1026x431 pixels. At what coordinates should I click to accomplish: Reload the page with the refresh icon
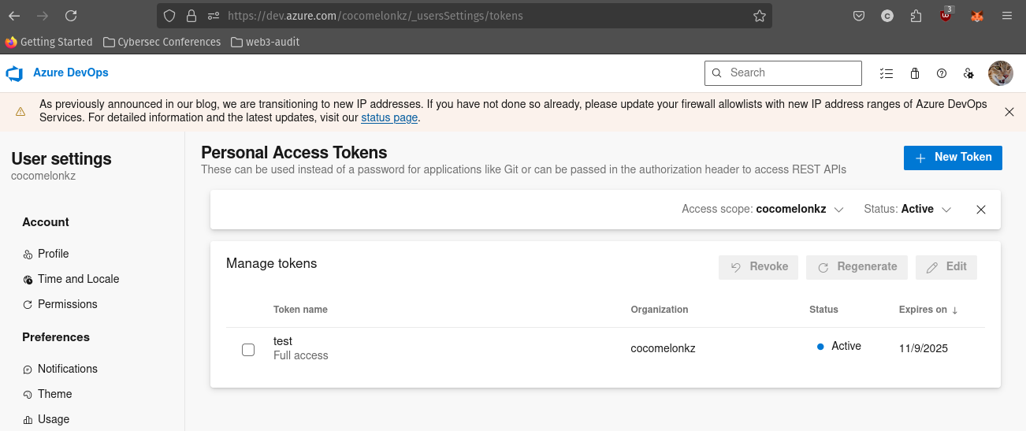click(x=71, y=16)
